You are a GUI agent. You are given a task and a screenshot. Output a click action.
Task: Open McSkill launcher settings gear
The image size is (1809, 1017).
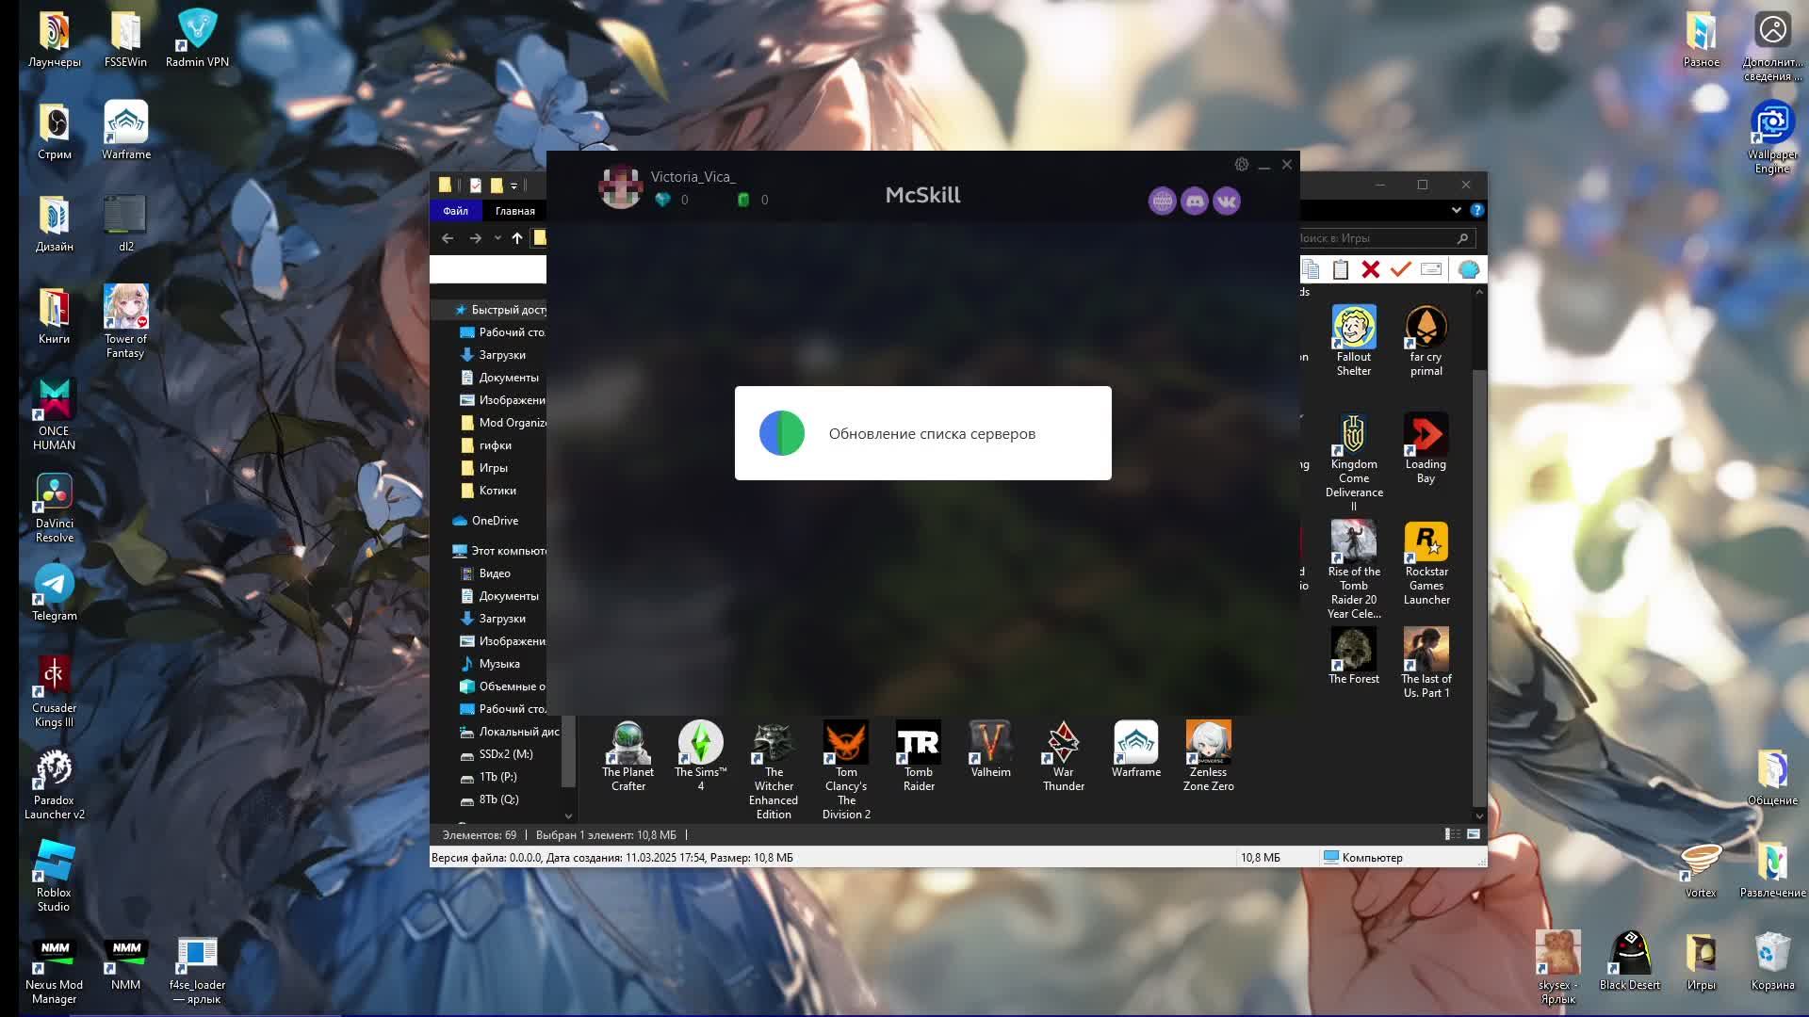(1241, 165)
